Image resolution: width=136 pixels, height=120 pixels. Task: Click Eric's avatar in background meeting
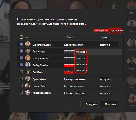pos(132,6)
